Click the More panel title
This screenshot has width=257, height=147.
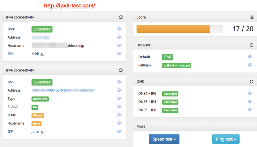[x=141, y=126]
